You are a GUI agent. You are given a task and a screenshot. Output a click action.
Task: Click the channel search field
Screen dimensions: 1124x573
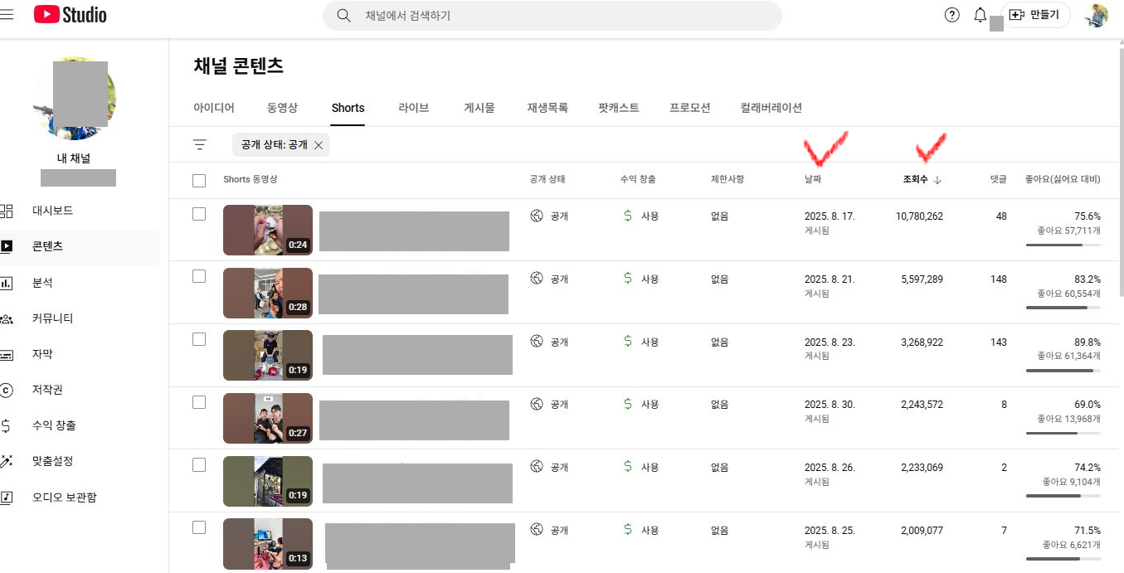click(x=564, y=16)
